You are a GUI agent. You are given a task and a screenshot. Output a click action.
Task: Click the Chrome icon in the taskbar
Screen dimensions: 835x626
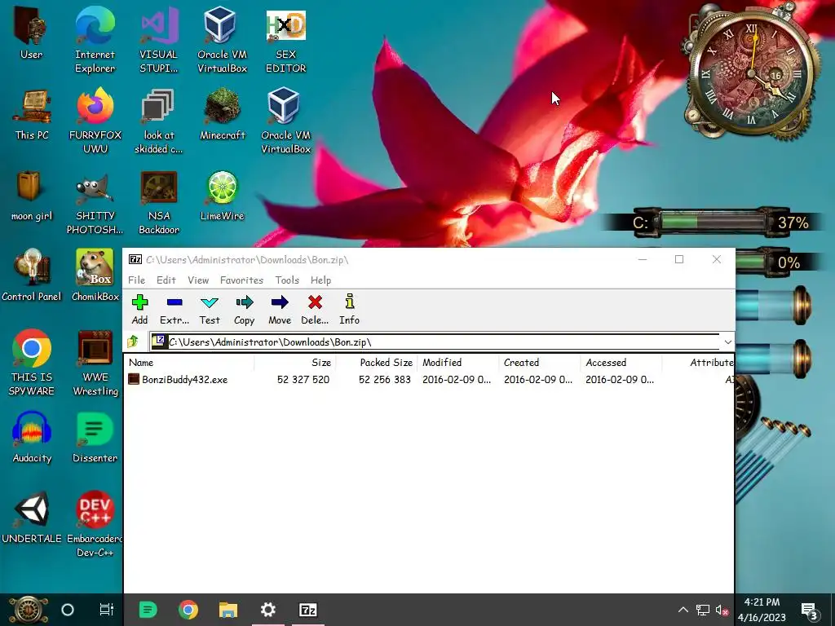tap(188, 610)
